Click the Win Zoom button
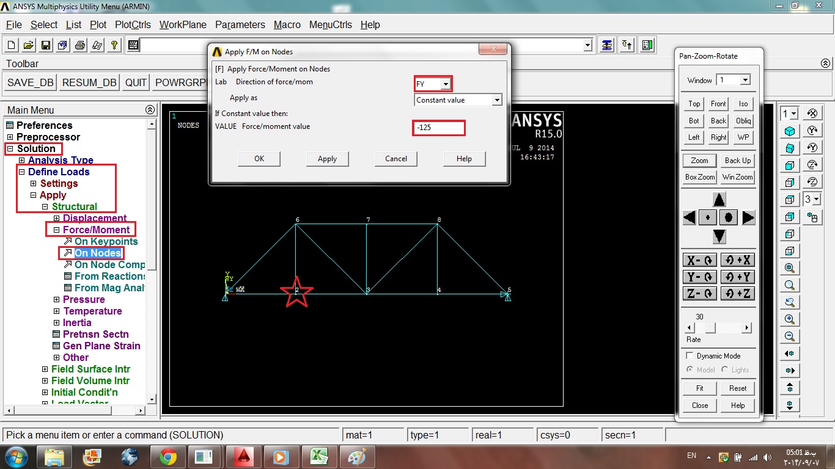The image size is (835, 469). point(737,177)
